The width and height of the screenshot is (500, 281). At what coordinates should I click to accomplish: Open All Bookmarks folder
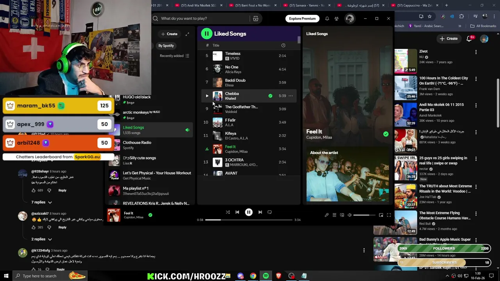(483, 26)
